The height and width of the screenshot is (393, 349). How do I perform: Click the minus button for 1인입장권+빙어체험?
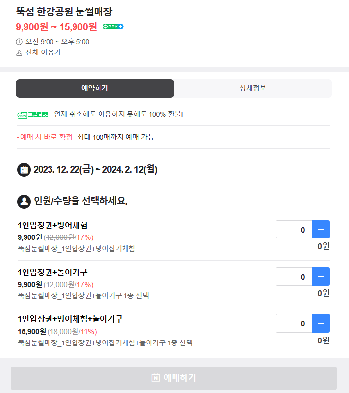tap(285, 229)
